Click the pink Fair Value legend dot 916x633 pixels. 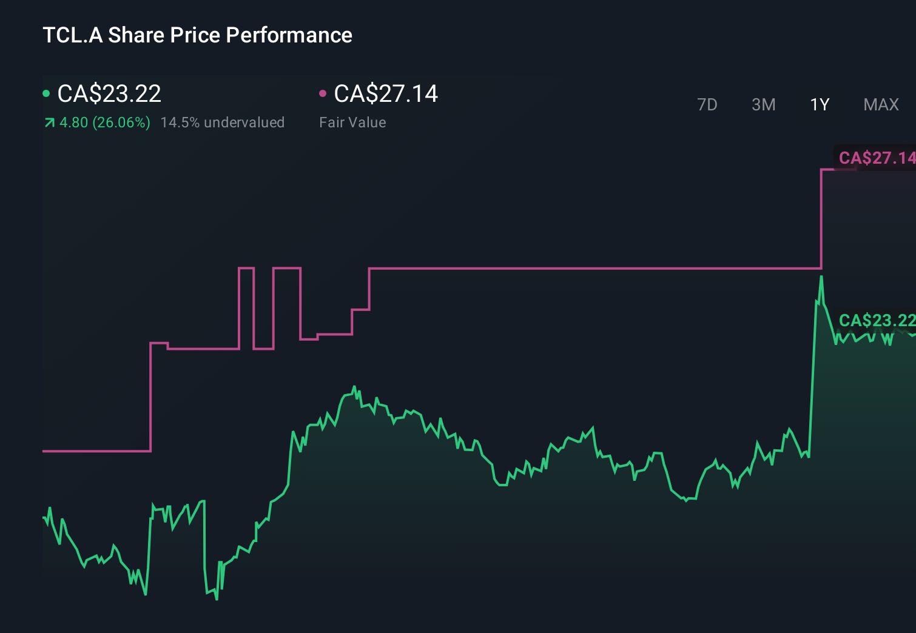pos(323,93)
